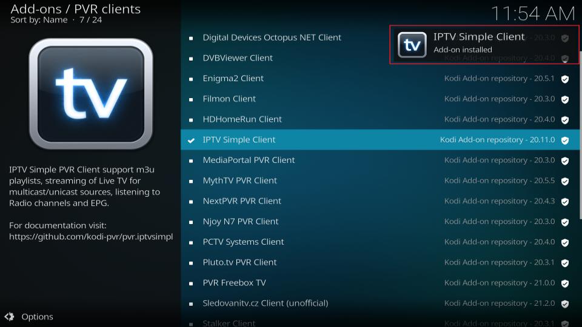The width and height of the screenshot is (582, 327).
Task: Click the verified shield icon for NextPVR PVR Client
Action: (x=565, y=201)
